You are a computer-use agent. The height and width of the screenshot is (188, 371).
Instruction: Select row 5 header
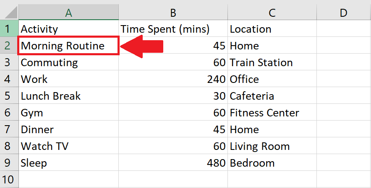pos(9,95)
